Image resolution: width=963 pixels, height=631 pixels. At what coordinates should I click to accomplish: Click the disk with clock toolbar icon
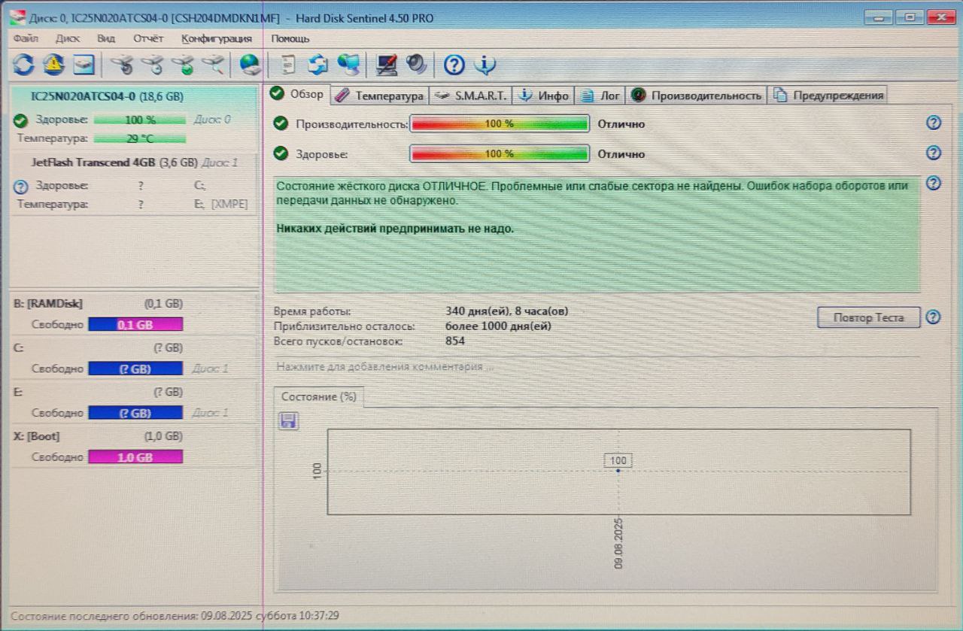pyautogui.click(x=153, y=65)
